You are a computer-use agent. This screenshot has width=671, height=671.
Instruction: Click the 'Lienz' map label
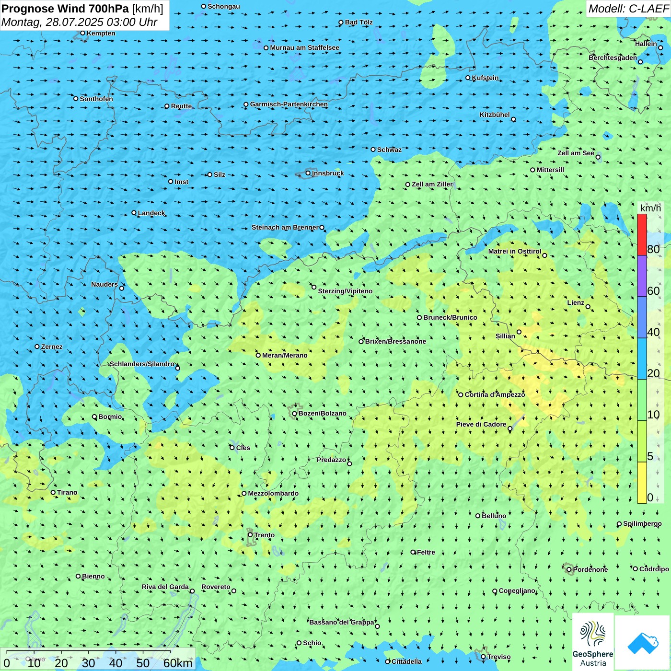tap(576, 302)
